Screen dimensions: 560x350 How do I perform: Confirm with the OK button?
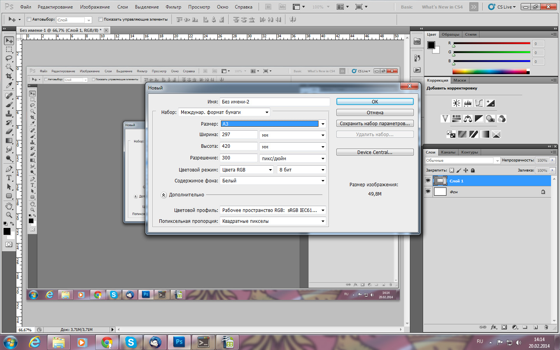click(x=375, y=101)
